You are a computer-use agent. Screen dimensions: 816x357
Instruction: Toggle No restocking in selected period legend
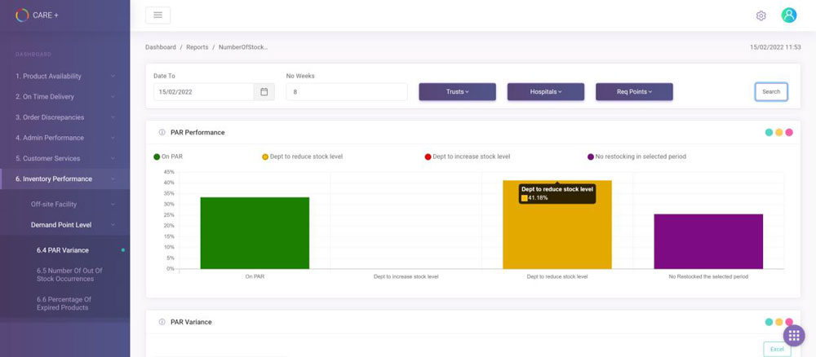(x=636, y=156)
